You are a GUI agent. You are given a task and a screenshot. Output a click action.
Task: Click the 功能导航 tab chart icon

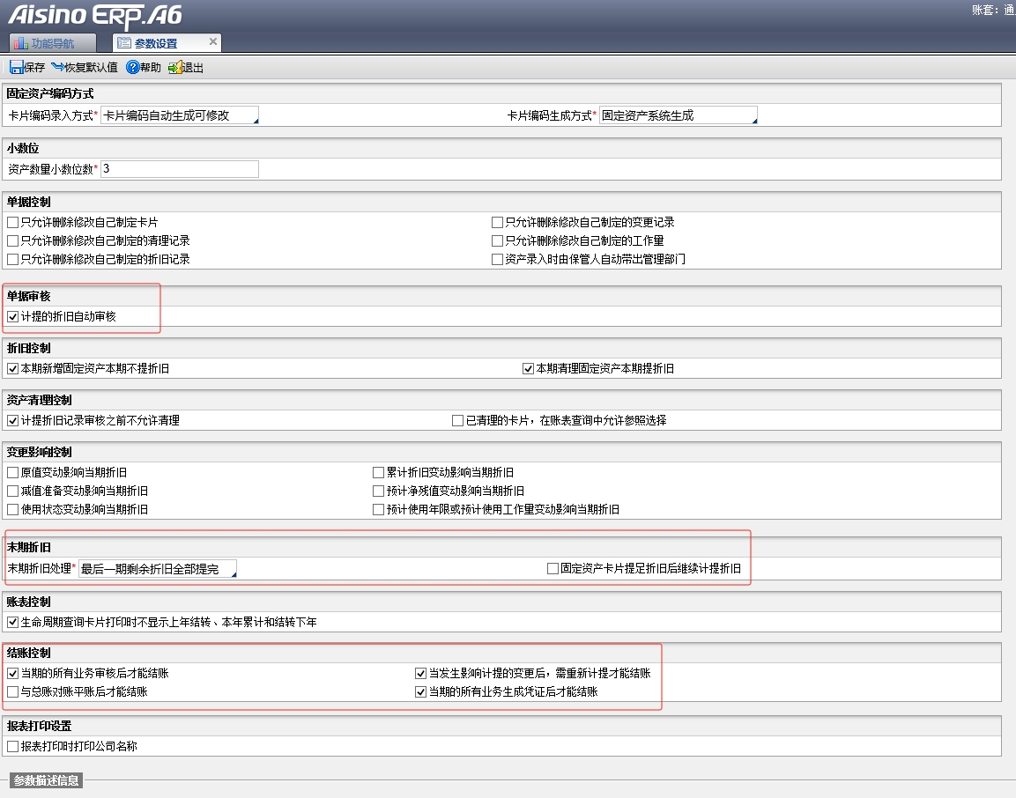tap(20, 43)
